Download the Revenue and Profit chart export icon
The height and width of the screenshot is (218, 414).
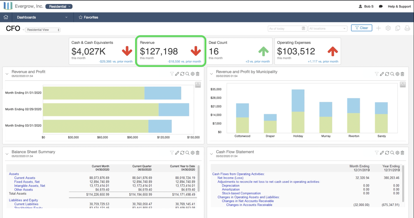[198, 85]
